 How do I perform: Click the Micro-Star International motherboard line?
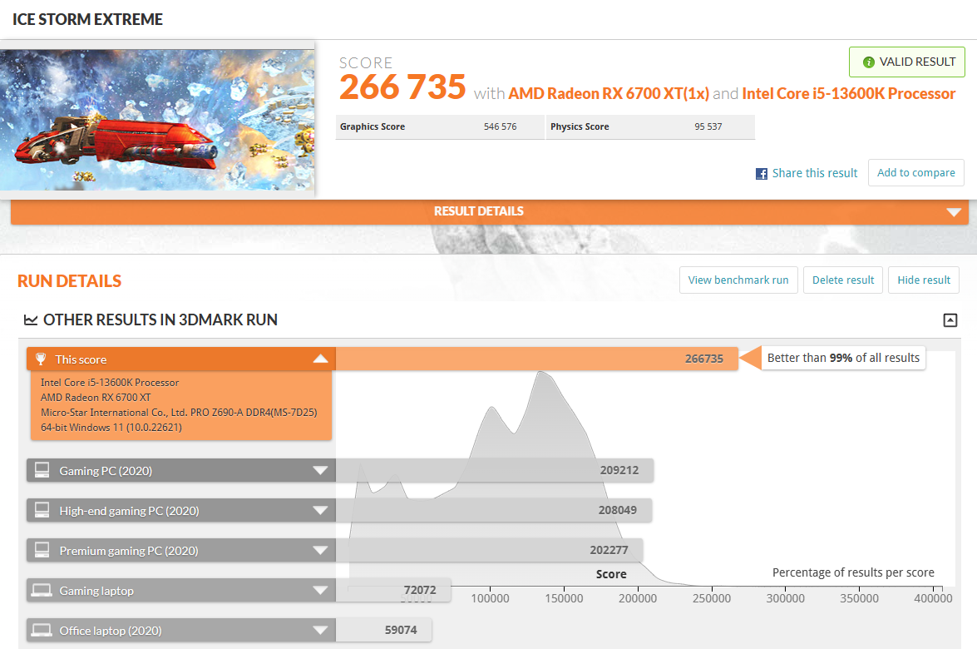pyautogui.click(x=179, y=413)
